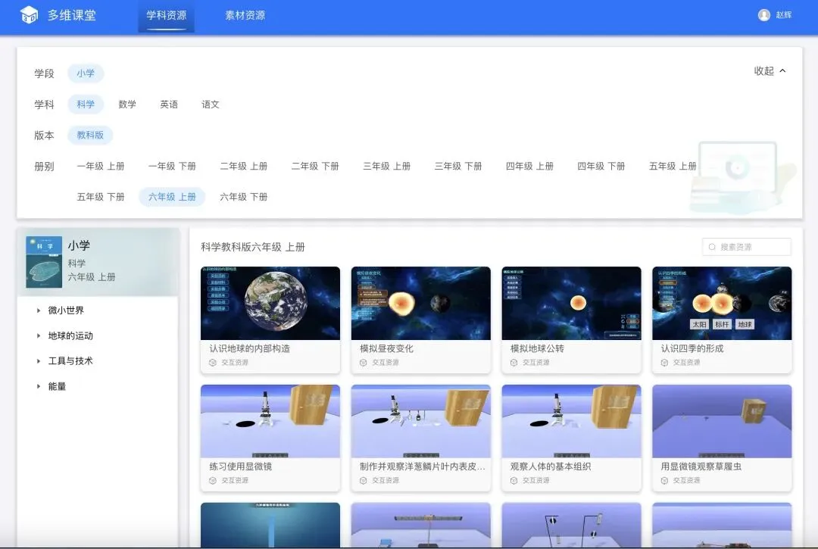Click the 认识四季的形成 title text
The image size is (818, 549).
point(692,348)
